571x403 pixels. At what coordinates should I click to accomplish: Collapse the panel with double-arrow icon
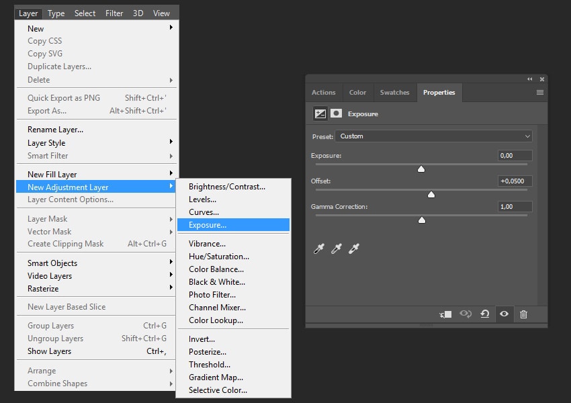click(x=529, y=79)
